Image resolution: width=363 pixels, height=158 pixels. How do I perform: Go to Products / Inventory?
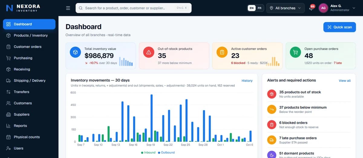click(x=29, y=36)
